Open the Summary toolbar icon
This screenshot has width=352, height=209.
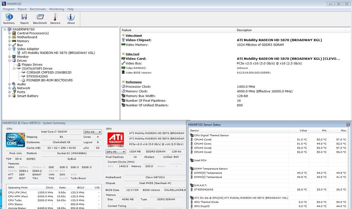click(9, 17)
